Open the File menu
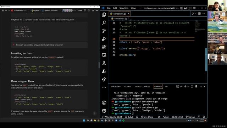227x128 pixels. [x=109, y=8]
